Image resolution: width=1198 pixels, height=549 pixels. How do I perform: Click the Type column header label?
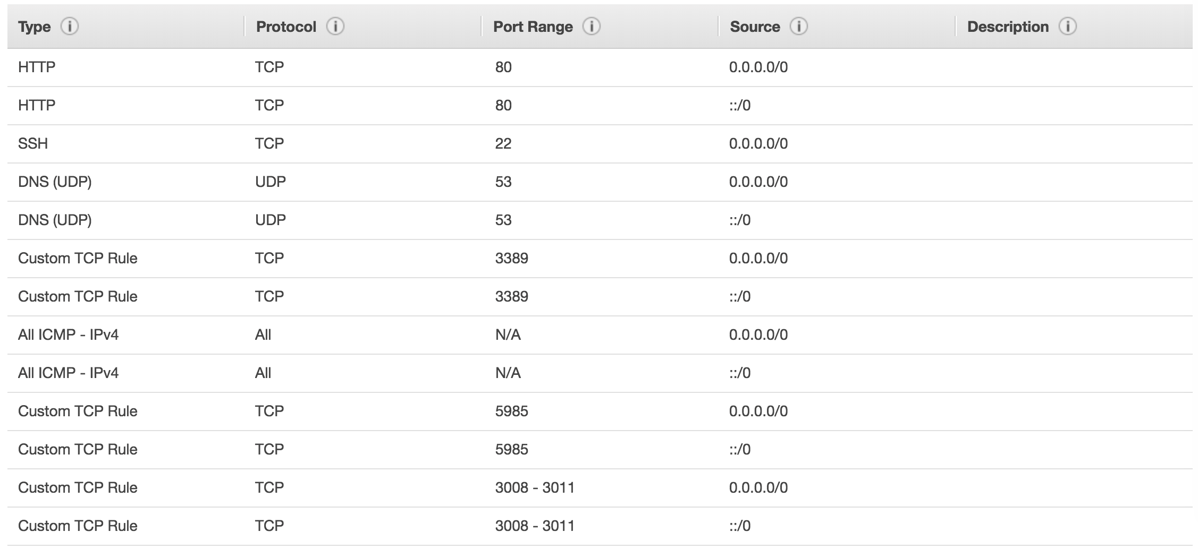[x=35, y=27]
